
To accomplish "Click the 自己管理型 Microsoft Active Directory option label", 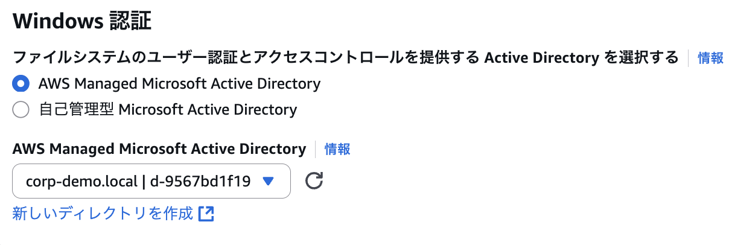I will (168, 110).
